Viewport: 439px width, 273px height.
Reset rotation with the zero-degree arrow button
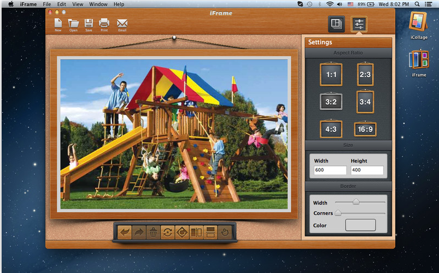tap(225, 233)
